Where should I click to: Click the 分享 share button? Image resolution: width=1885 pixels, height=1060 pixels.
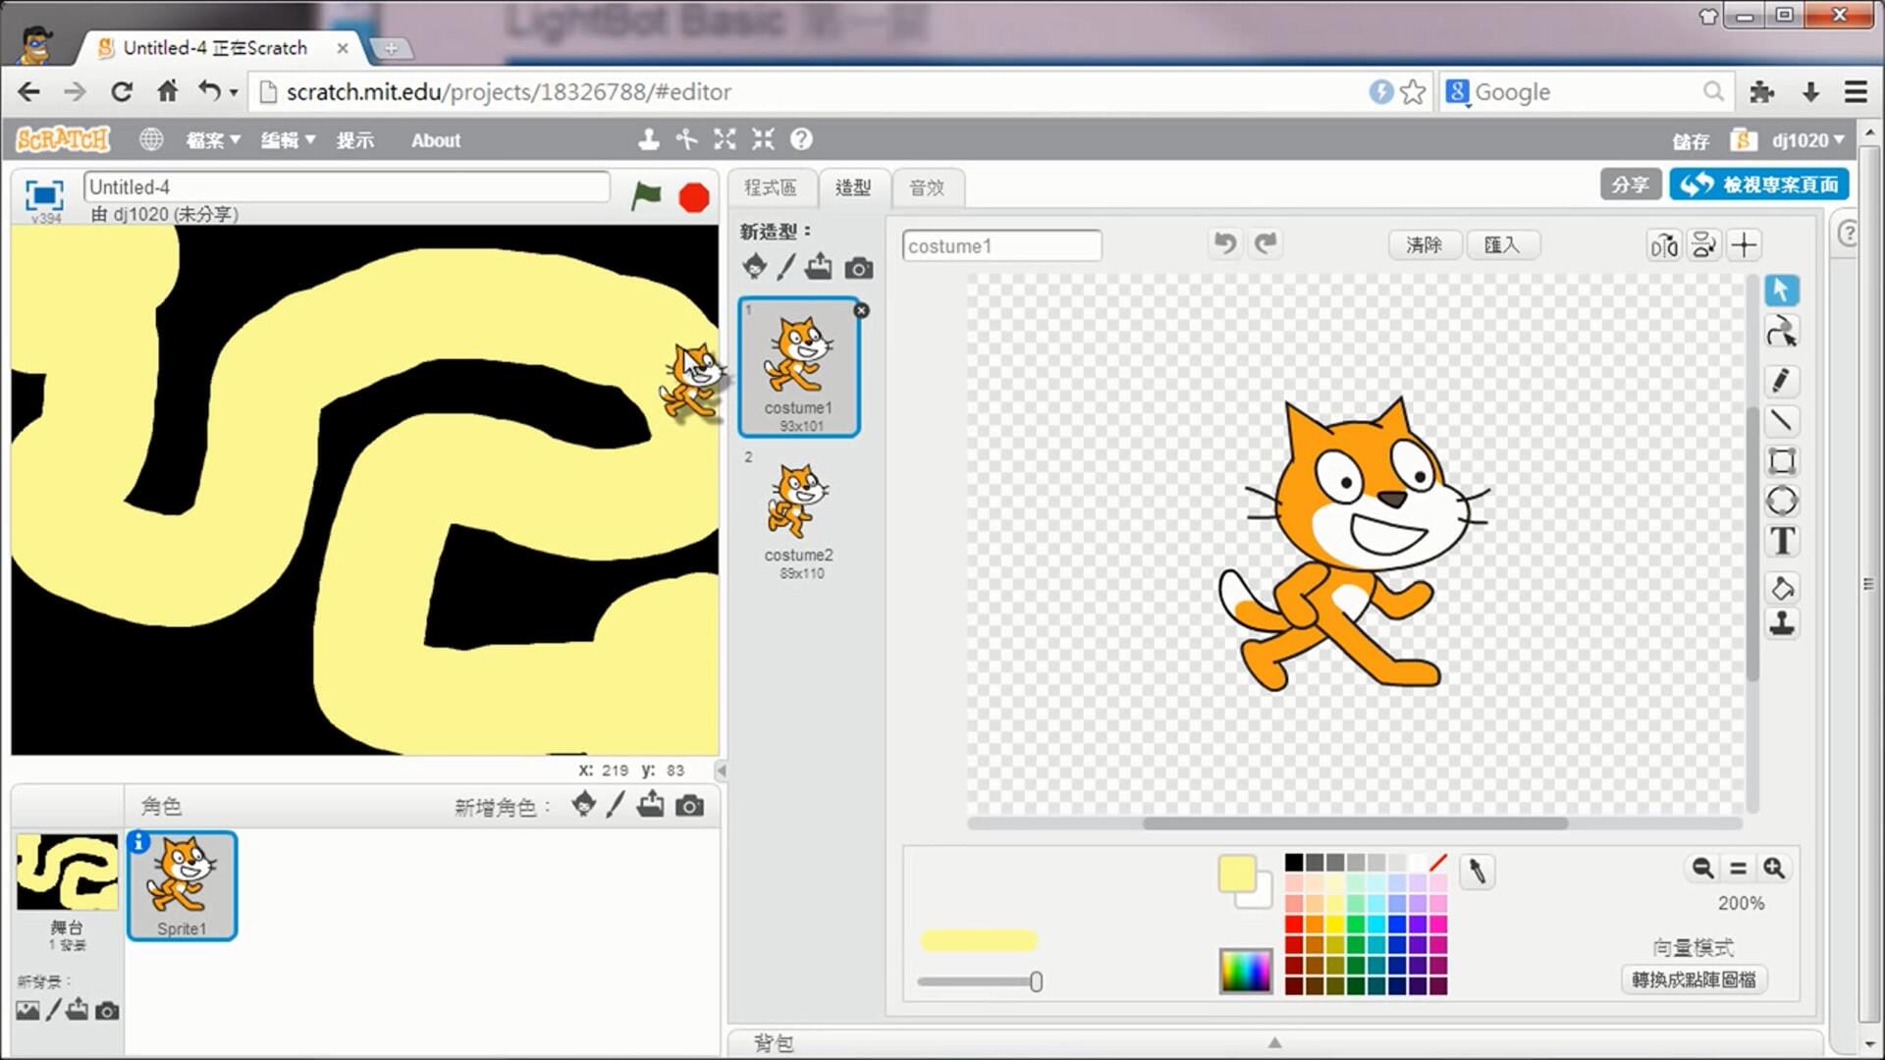coord(1631,185)
